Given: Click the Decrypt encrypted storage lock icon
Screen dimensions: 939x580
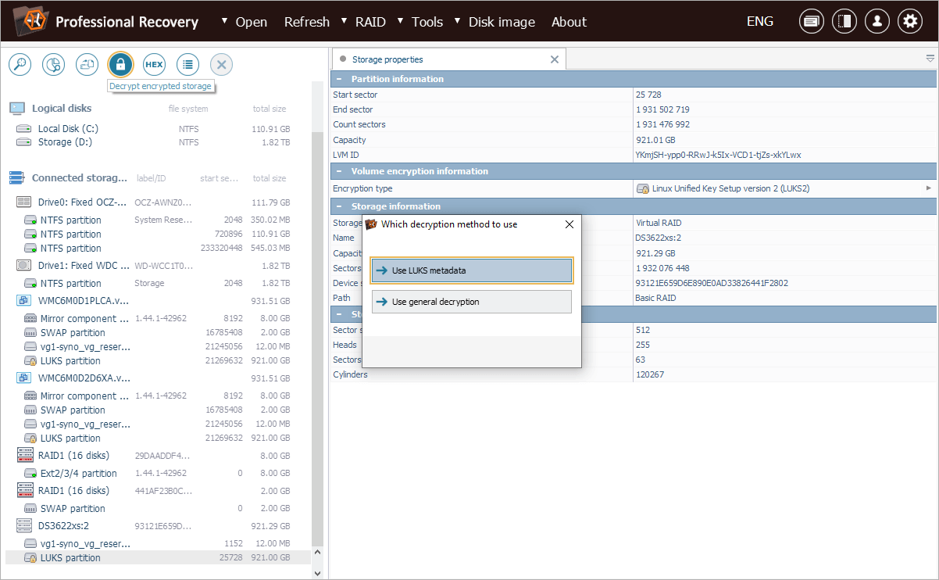Looking at the screenshot, I should click(x=120, y=65).
